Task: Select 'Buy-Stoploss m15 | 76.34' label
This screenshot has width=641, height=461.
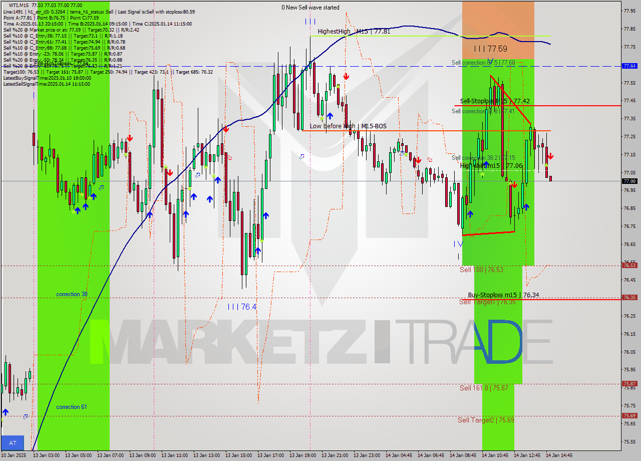Action: [x=503, y=295]
